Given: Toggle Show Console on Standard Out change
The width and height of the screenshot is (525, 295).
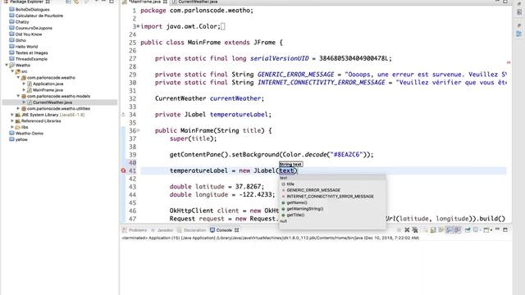Looking at the screenshot, I should click(450, 229).
